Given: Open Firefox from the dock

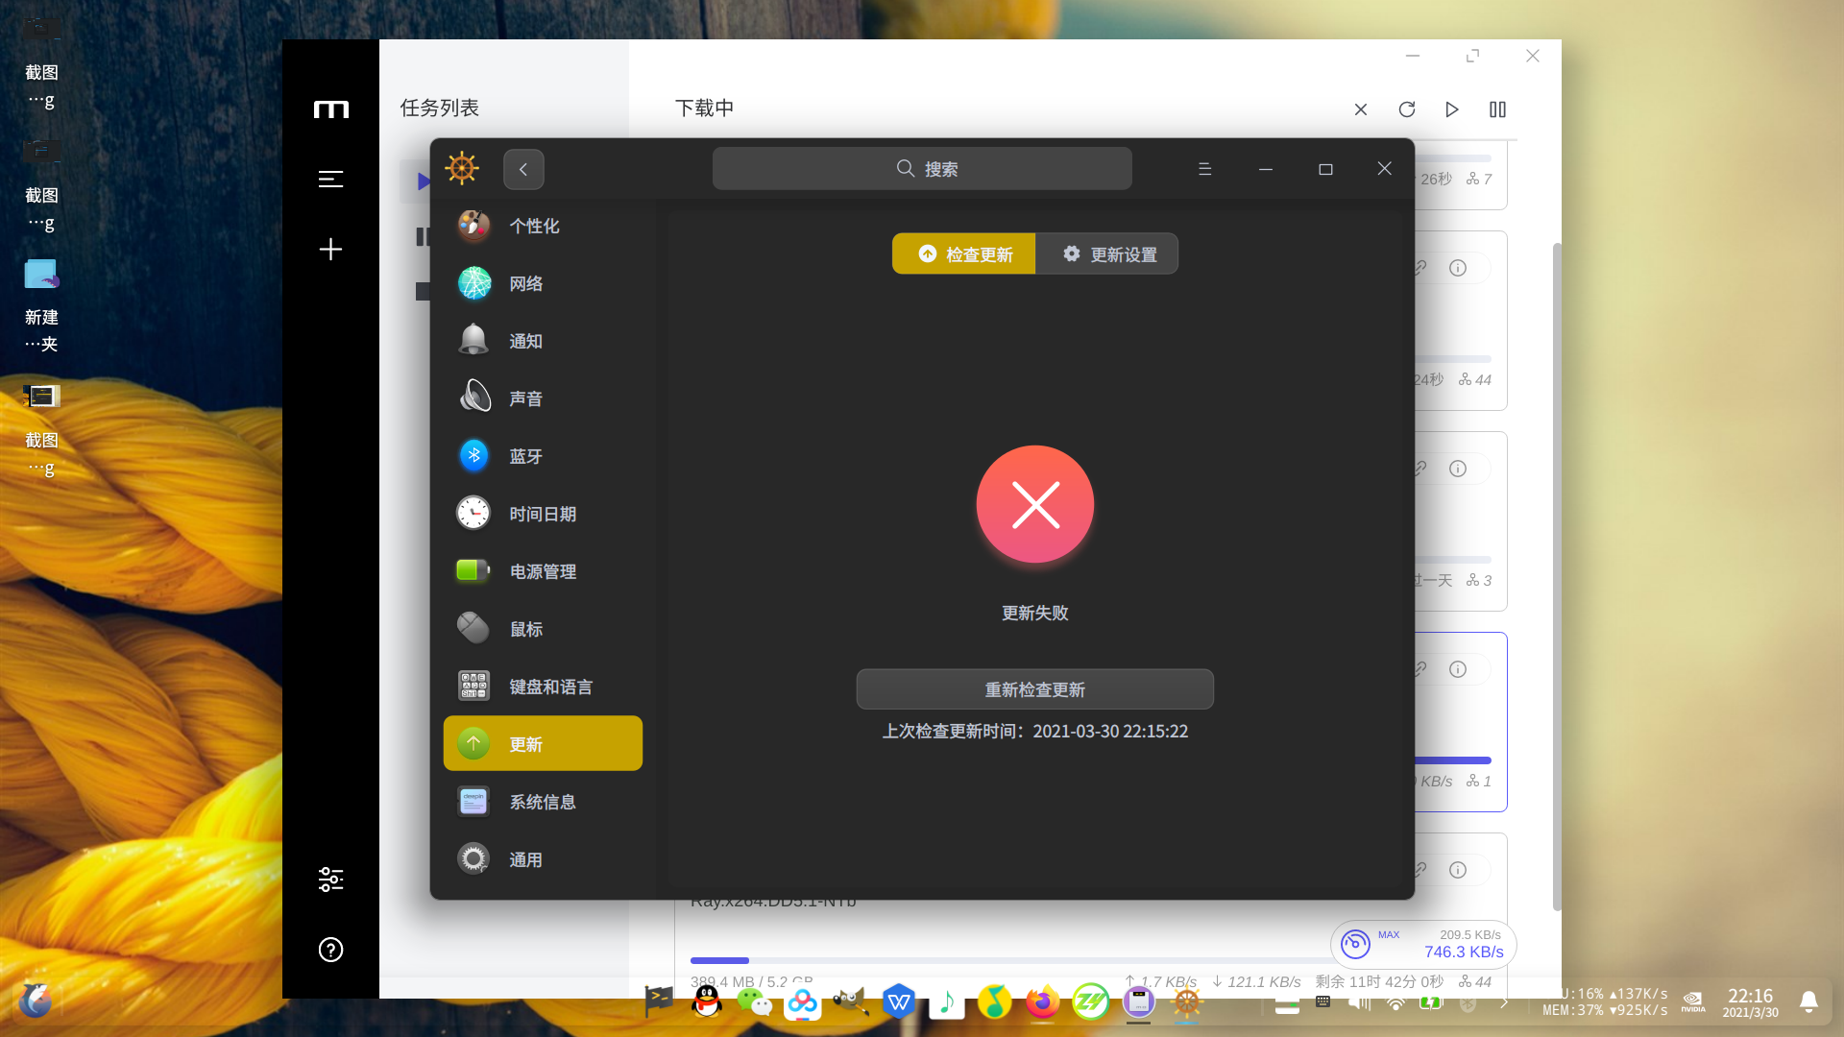Looking at the screenshot, I should click(x=1042, y=1002).
